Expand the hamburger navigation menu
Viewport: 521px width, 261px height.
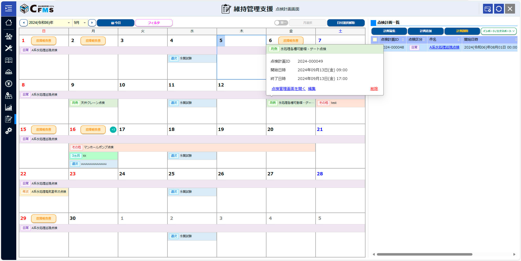point(8,9)
